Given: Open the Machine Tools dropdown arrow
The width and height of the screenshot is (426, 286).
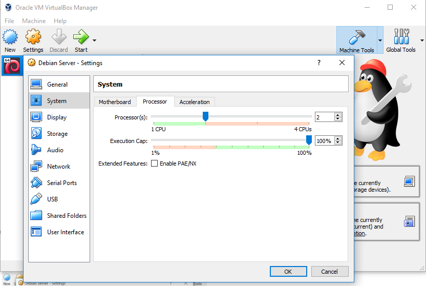Looking at the screenshot, I should (380, 40).
